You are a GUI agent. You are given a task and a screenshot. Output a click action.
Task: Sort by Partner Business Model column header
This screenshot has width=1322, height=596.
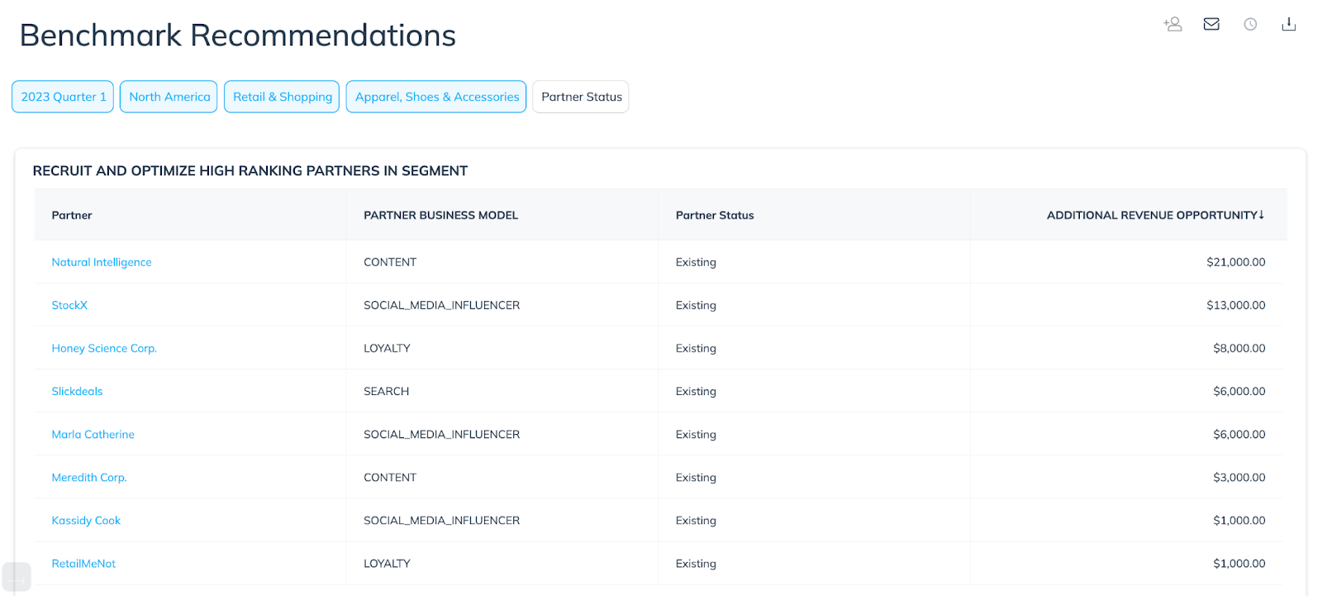(440, 215)
